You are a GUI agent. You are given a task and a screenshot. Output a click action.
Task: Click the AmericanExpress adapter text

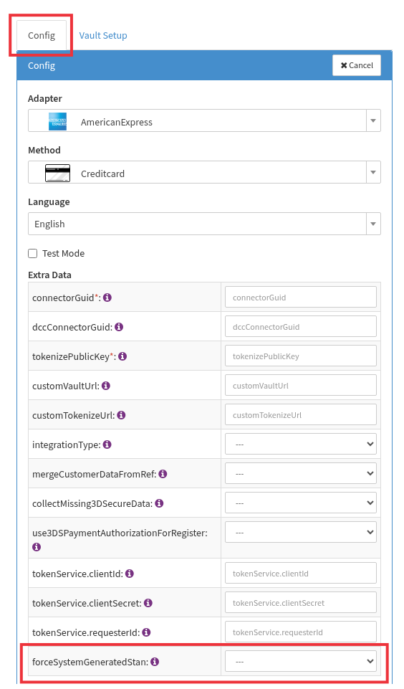click(x=116, y=123)
